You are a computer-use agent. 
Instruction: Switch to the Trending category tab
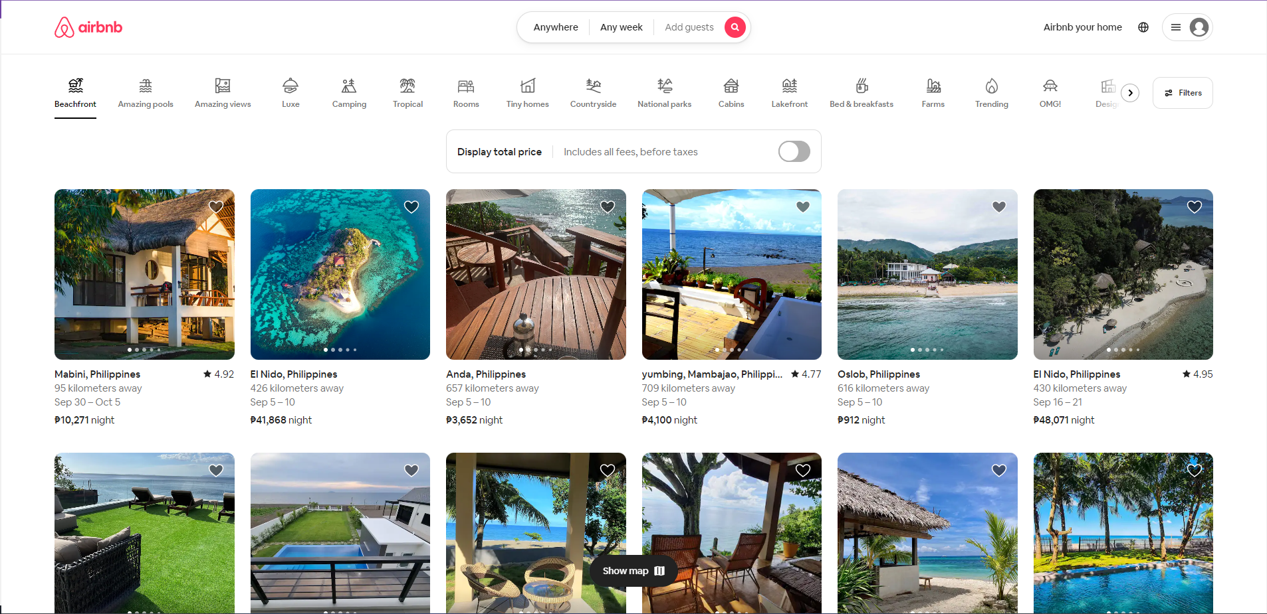point(991,93)
